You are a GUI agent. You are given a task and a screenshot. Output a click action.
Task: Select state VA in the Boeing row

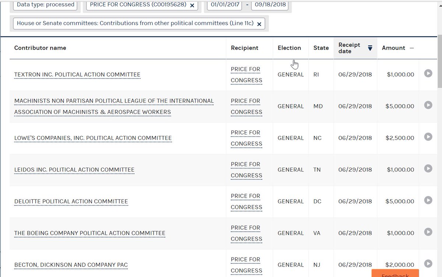(x=317, y=233)
